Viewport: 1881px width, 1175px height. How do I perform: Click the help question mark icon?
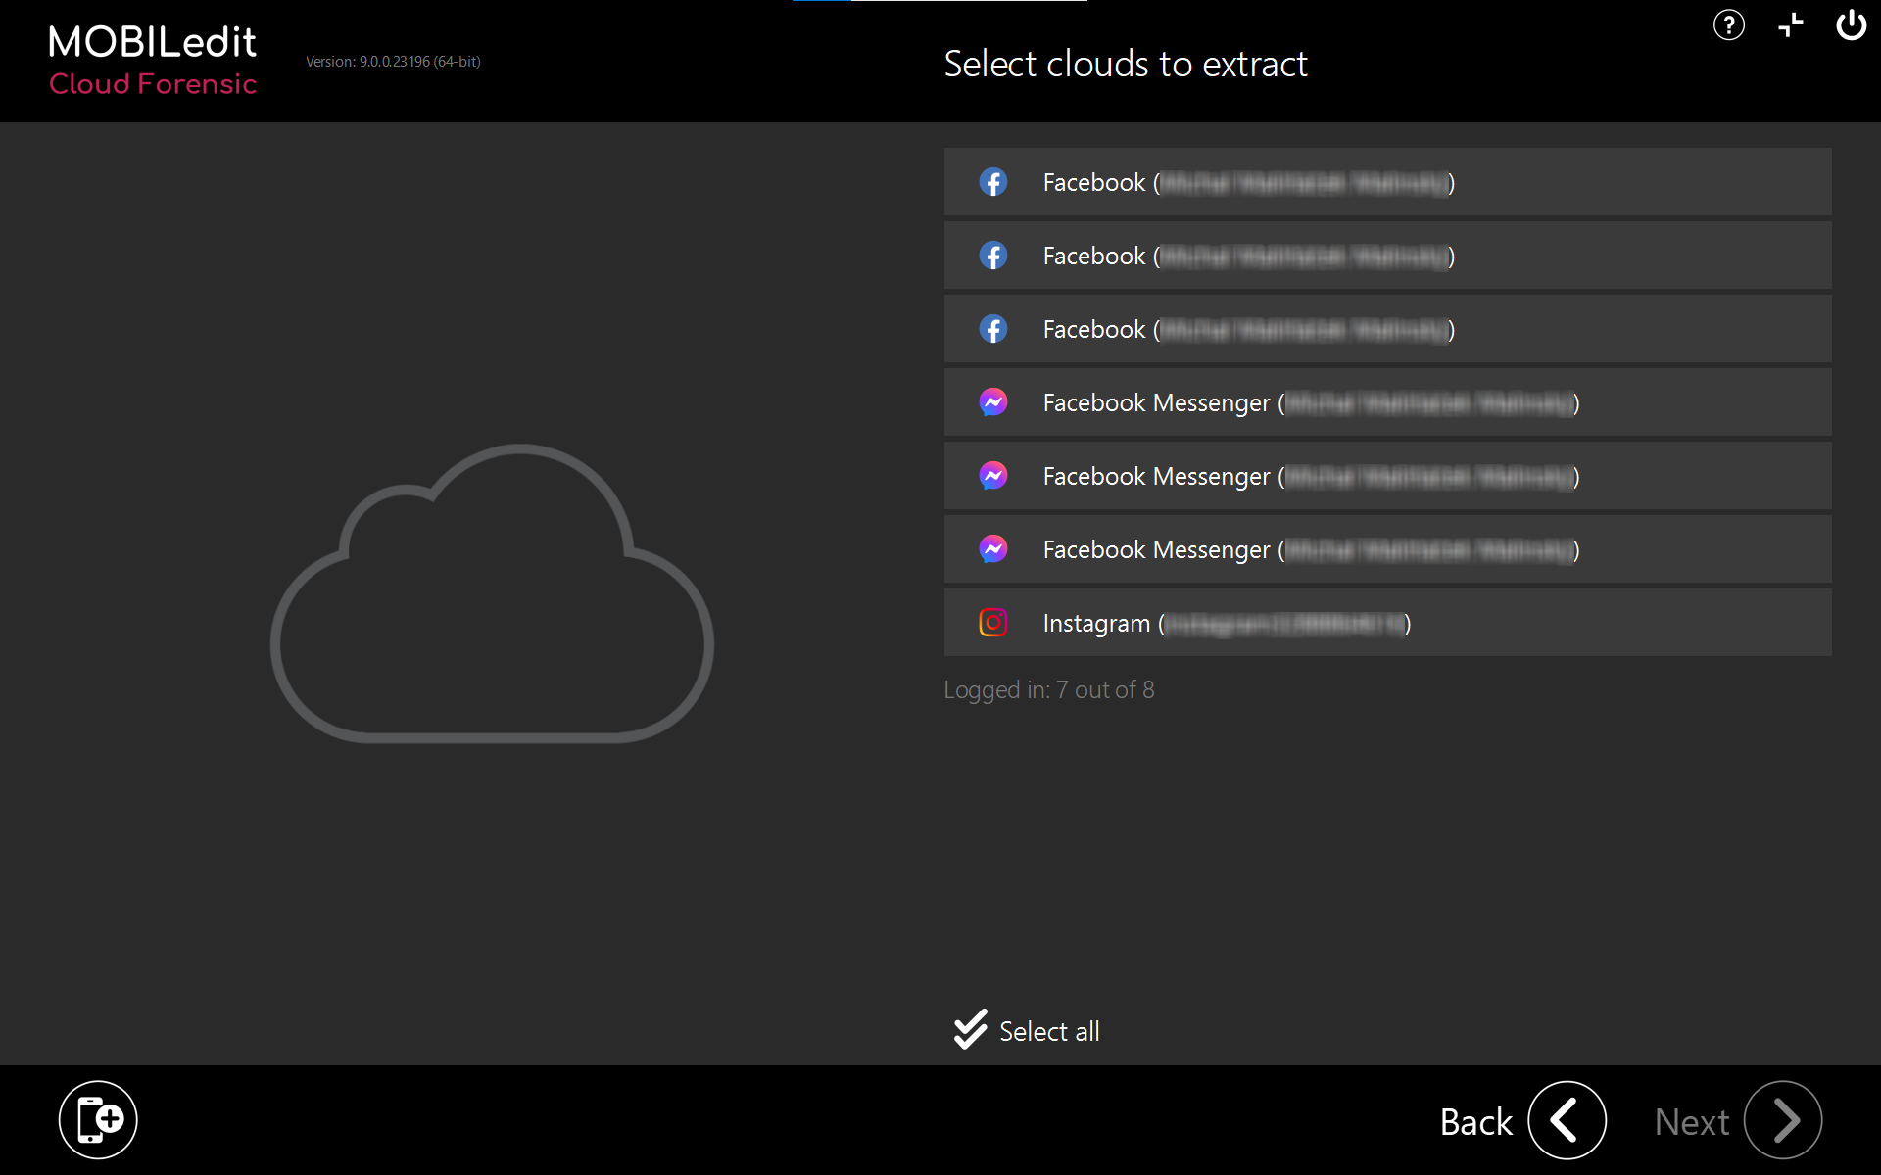[x=1728, y=25]
